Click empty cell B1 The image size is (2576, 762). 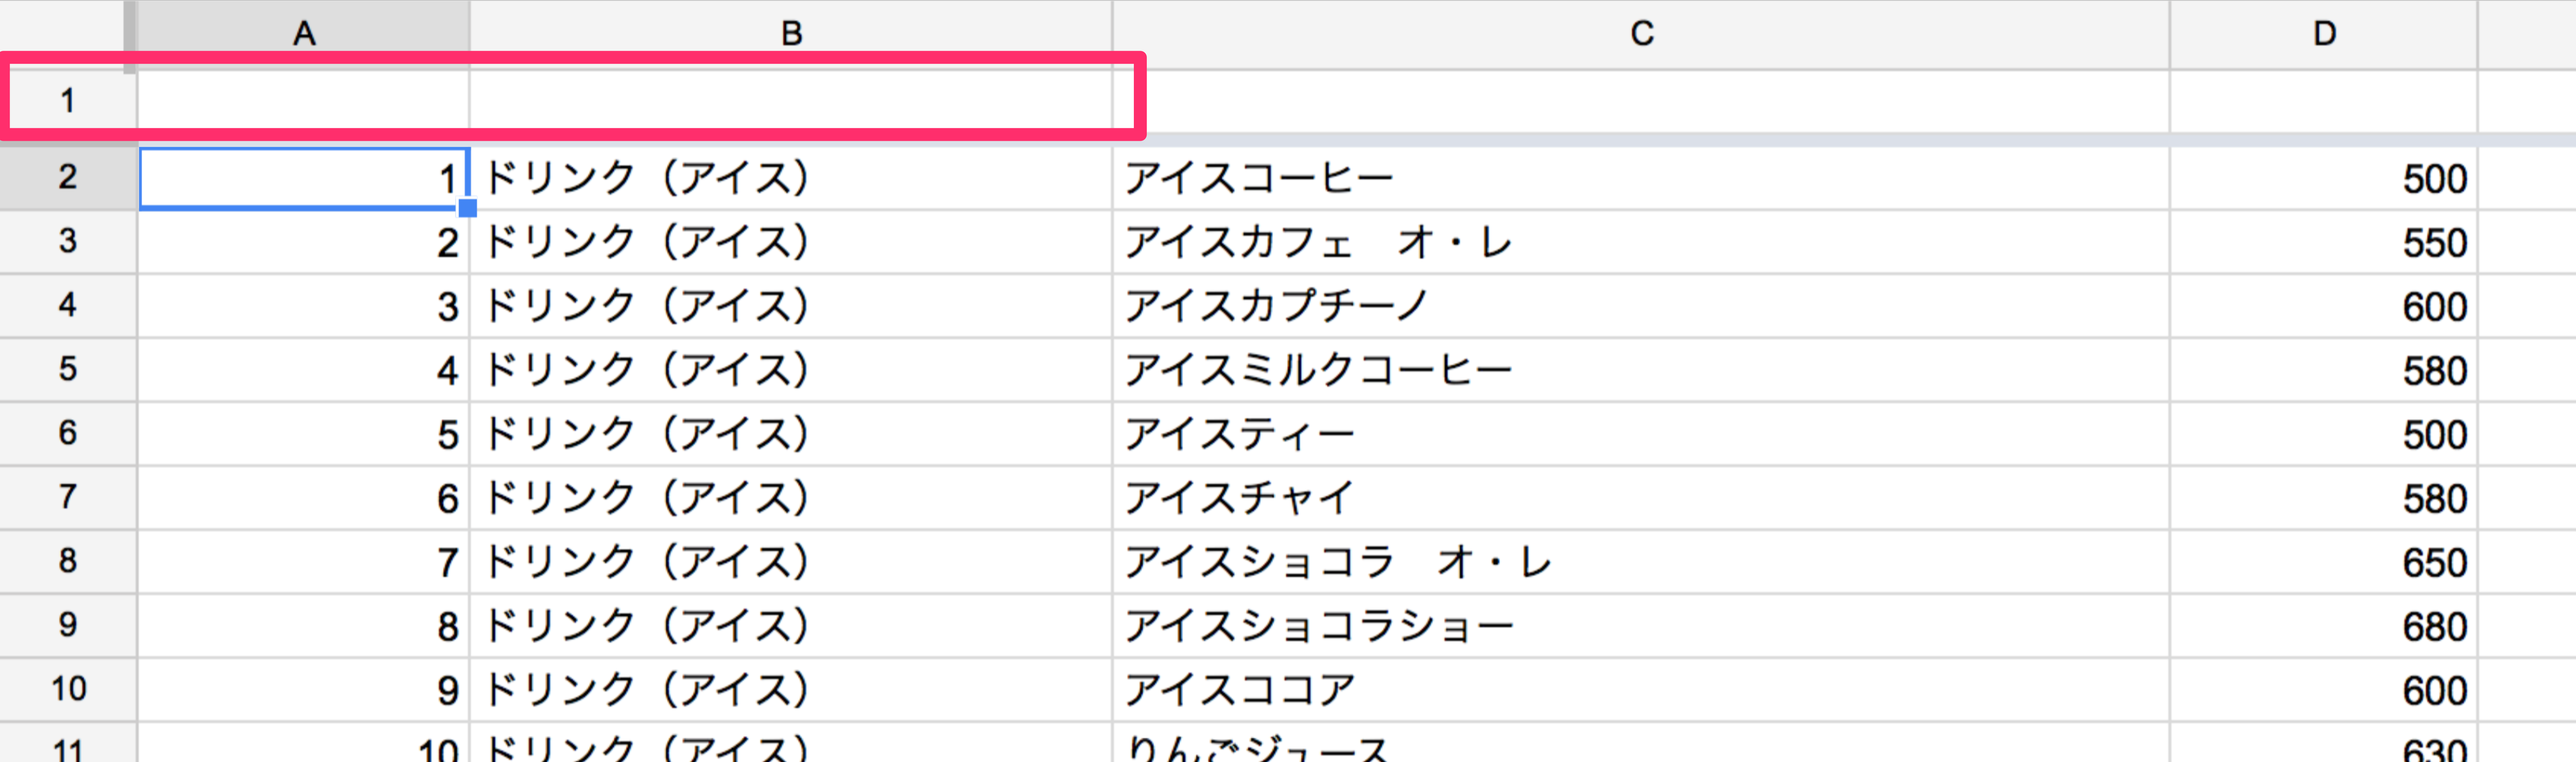(x=791, y=100)
